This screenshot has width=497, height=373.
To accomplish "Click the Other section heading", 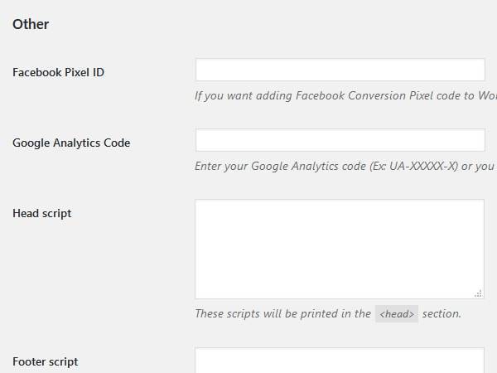I will (x=31, y=24).
